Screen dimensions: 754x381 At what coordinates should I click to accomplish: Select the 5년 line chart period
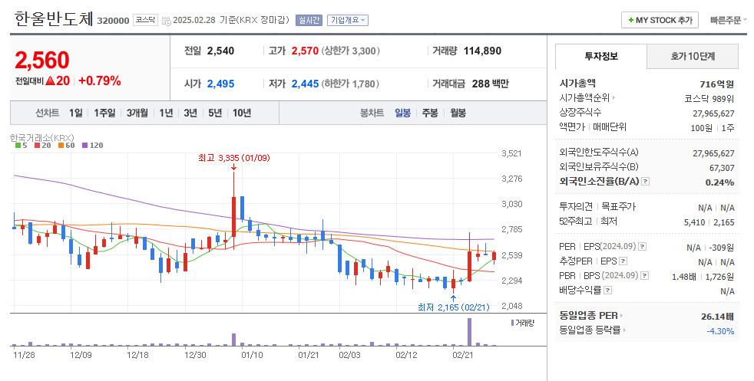(x=215, y=113)
